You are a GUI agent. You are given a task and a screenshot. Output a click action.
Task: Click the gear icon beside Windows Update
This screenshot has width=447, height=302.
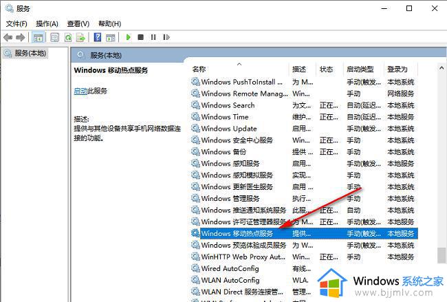pos(195,129)
